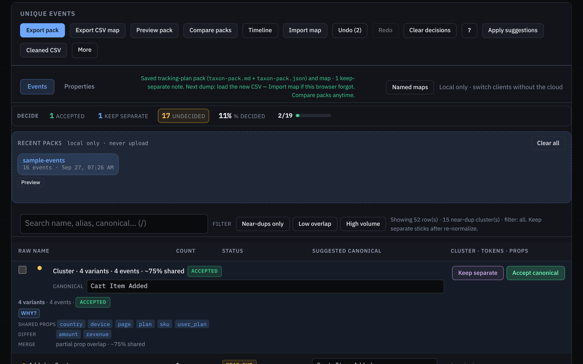This screenshot has width=583, height=364.
Task: Download the Cleaned CSV
Action: pos(44,50)
